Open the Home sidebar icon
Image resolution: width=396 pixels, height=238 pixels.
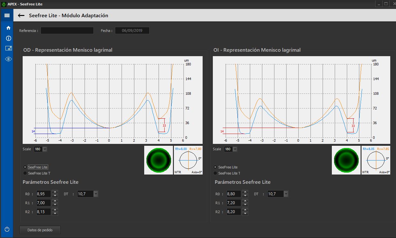tap(8, 28)
